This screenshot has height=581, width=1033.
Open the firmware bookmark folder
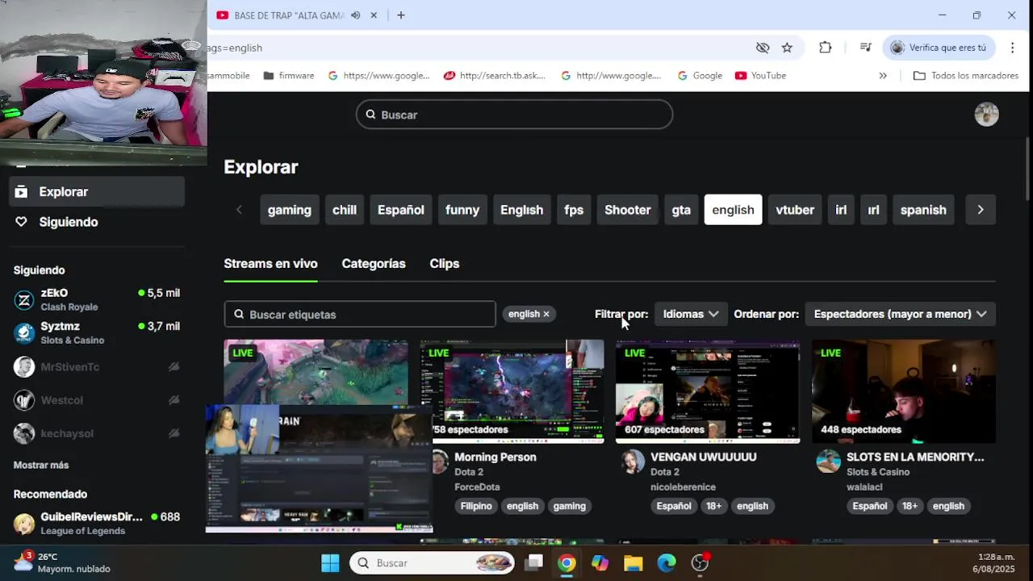point(288,76)
